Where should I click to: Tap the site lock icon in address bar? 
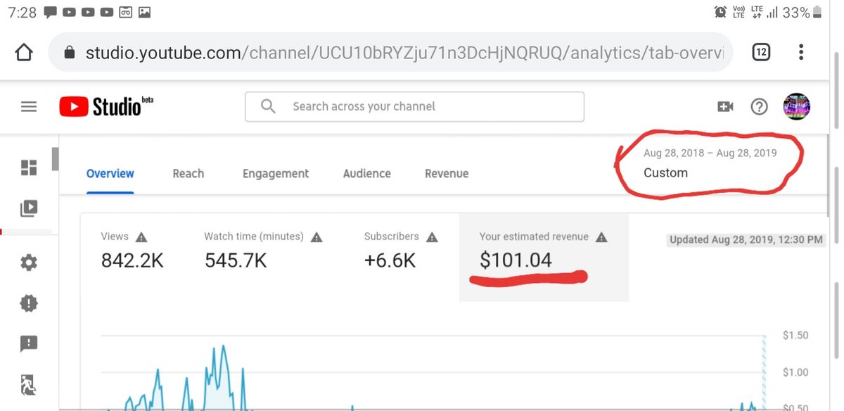[69, 53]
